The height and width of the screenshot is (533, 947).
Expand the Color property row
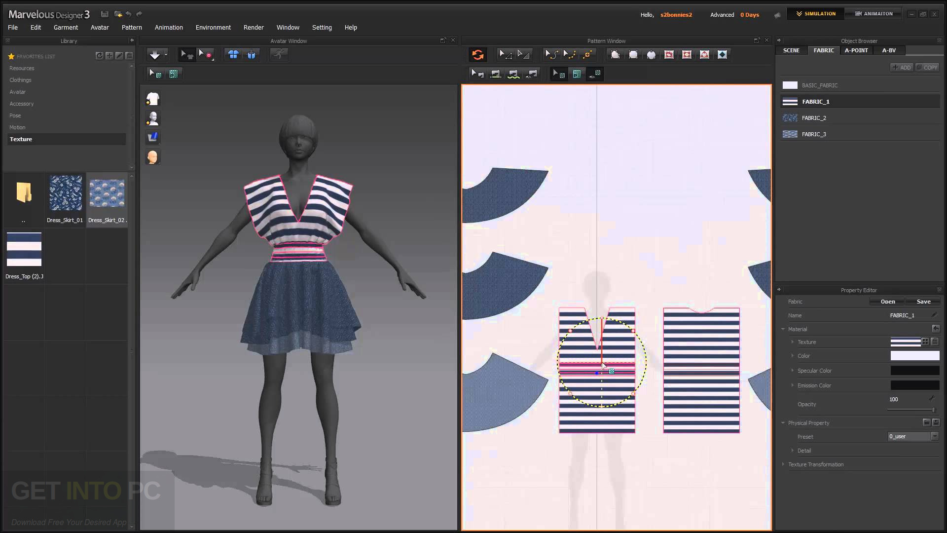pyautogui.click(x=793, y=356)
